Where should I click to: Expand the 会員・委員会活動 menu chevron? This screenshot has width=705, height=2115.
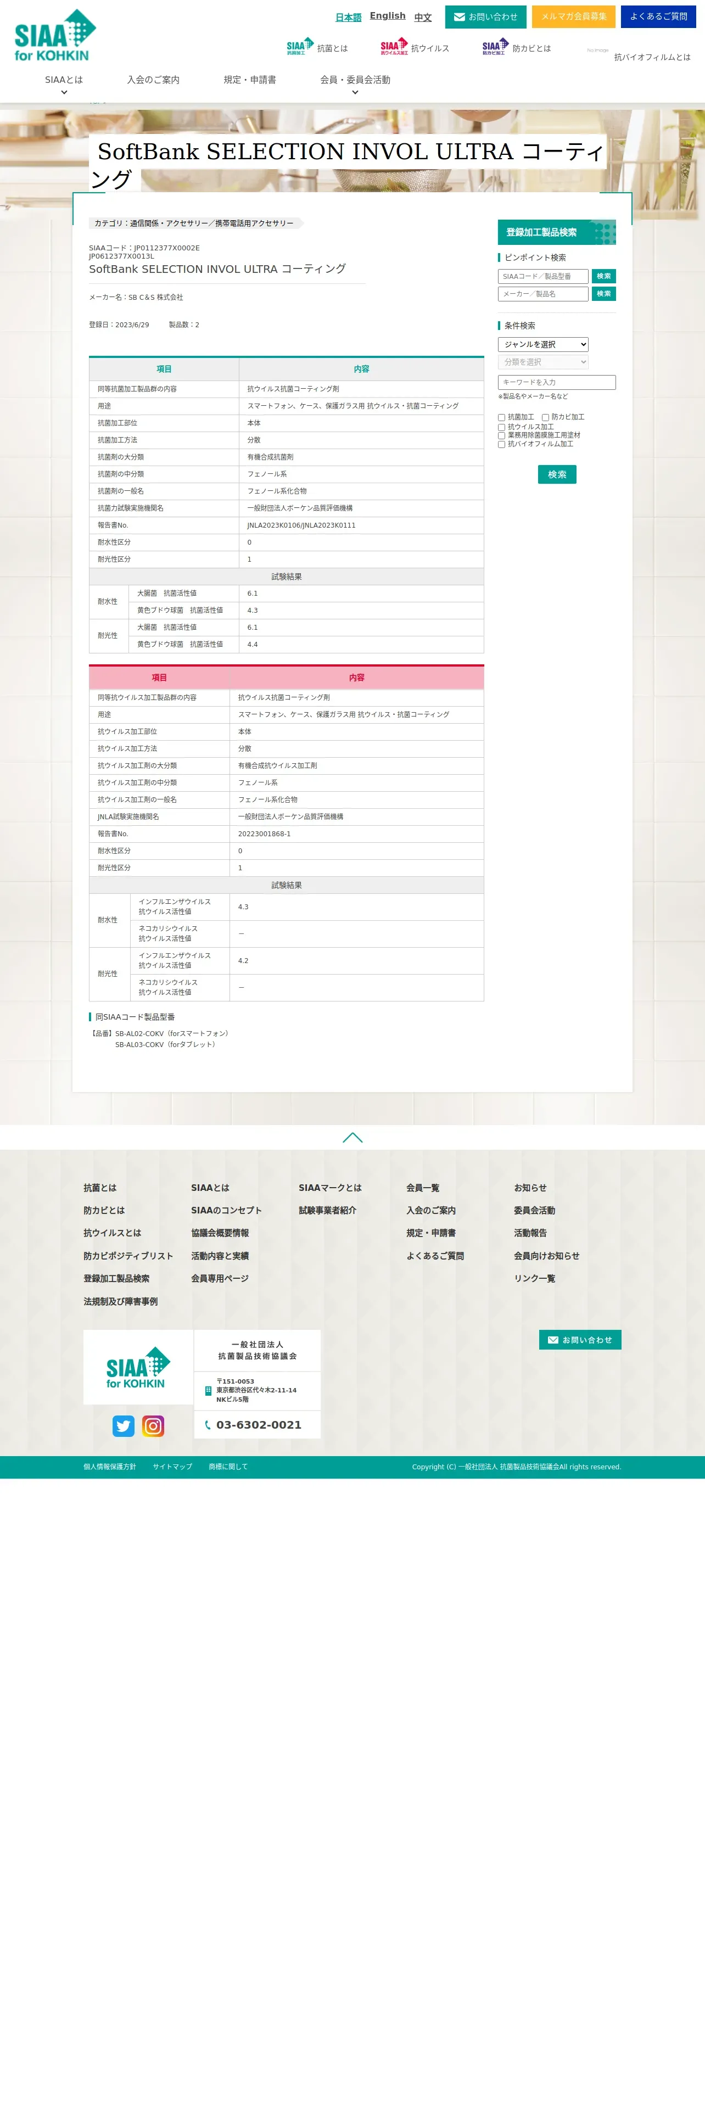coord(355,92)
